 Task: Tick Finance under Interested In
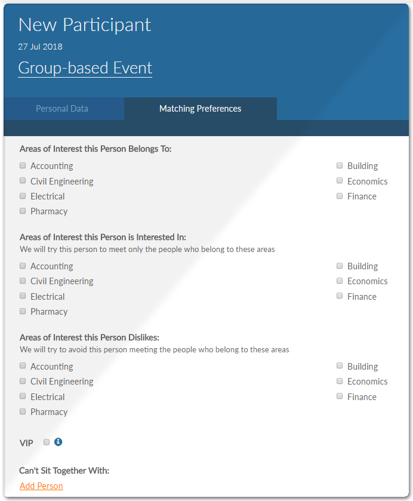click(x=340, y=296)
